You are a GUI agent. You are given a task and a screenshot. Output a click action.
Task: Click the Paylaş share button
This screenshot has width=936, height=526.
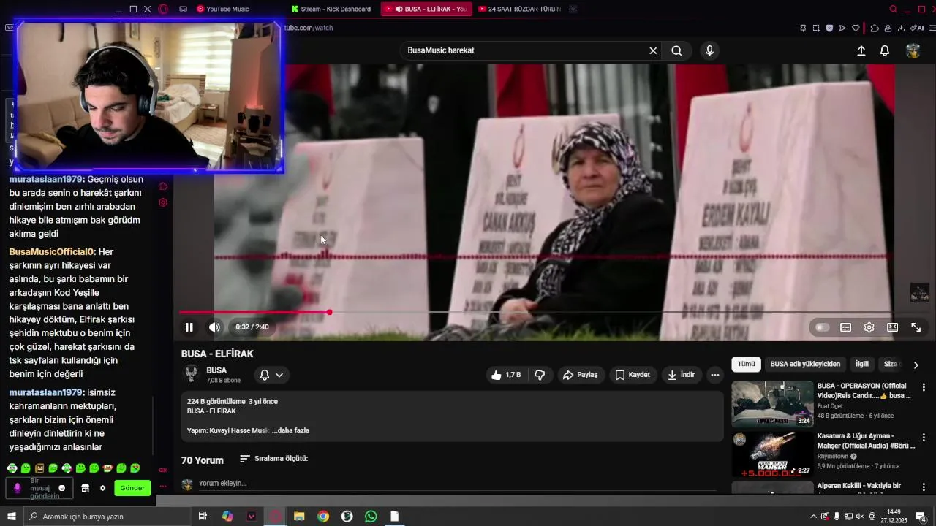pos(580,375)
